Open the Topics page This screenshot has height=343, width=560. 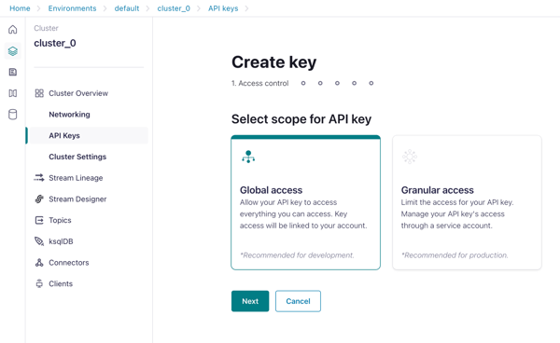[60, 220]
